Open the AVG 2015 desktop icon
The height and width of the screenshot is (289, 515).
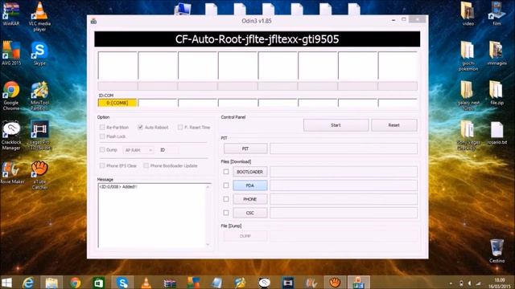click(x=11, y=53)
